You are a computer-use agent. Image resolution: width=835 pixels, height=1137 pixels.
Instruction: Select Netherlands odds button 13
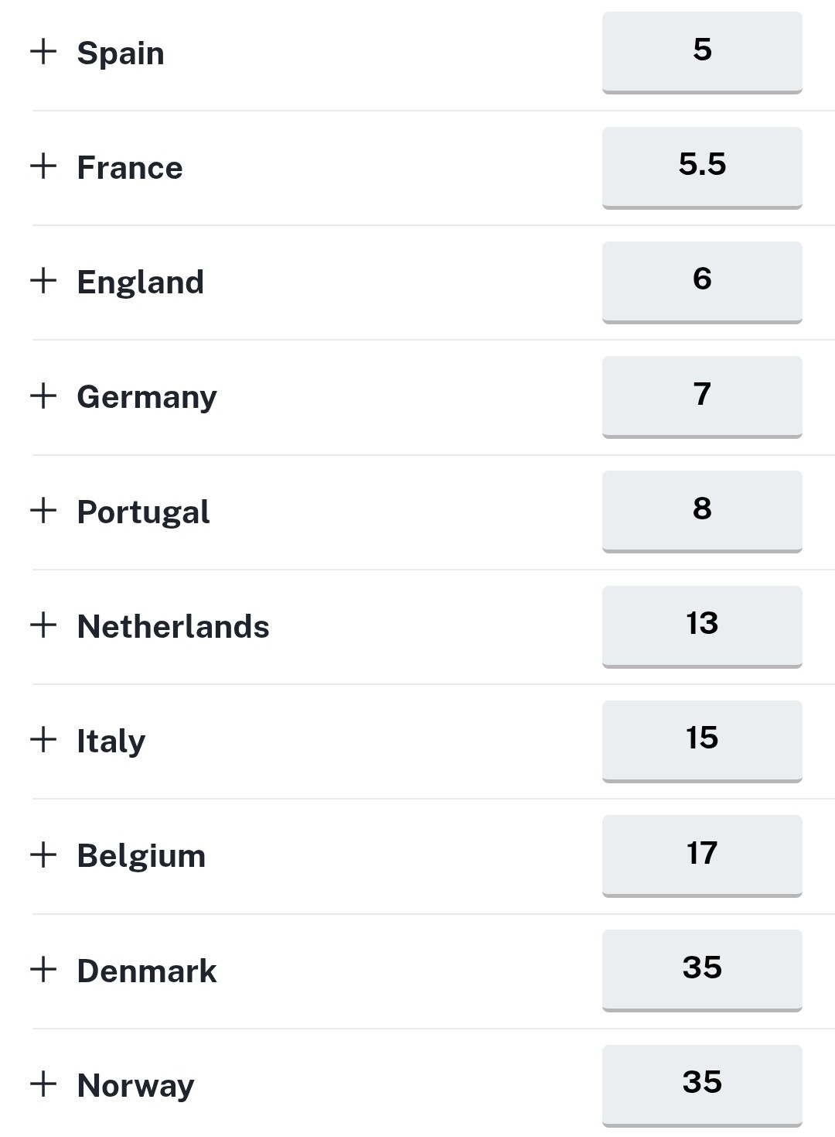tap(702, 625)
